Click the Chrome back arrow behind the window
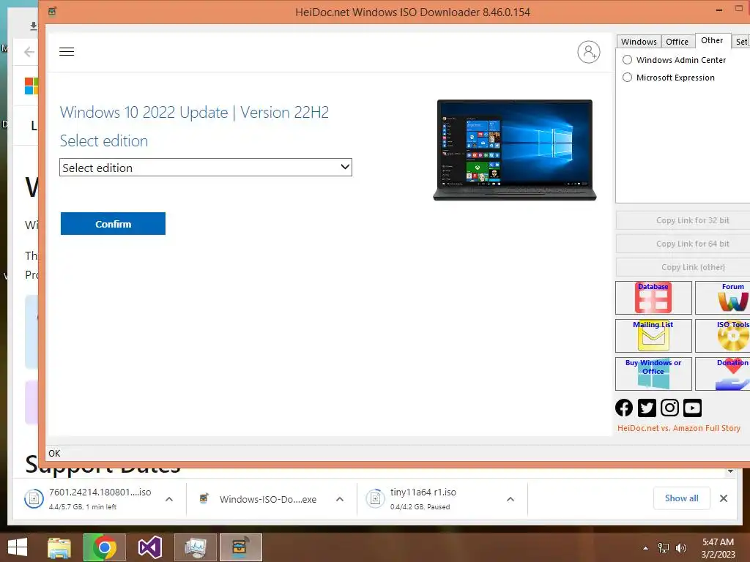Viewport: 750px width, 562px height. pyautogui.click(x=29, y=52)
